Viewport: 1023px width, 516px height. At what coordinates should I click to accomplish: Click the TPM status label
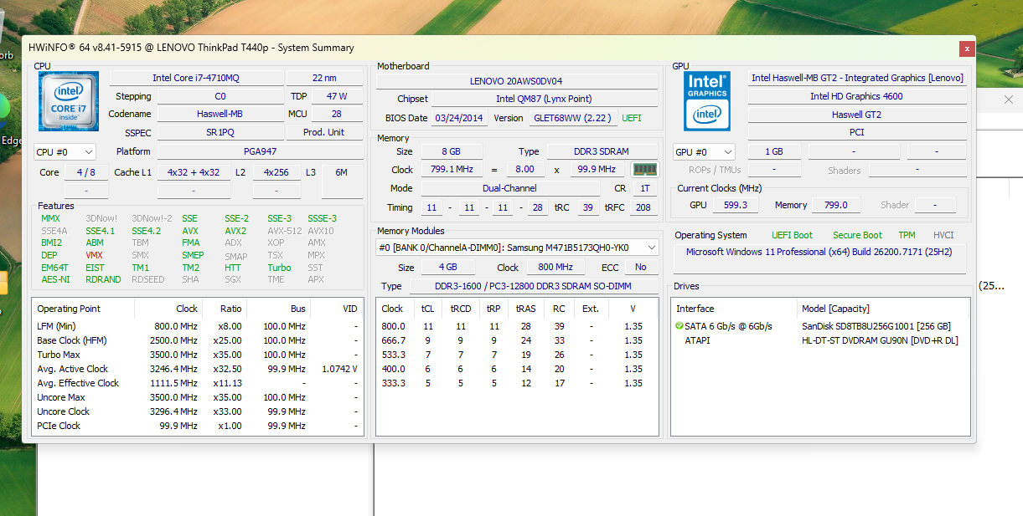[x=907, y=235]
